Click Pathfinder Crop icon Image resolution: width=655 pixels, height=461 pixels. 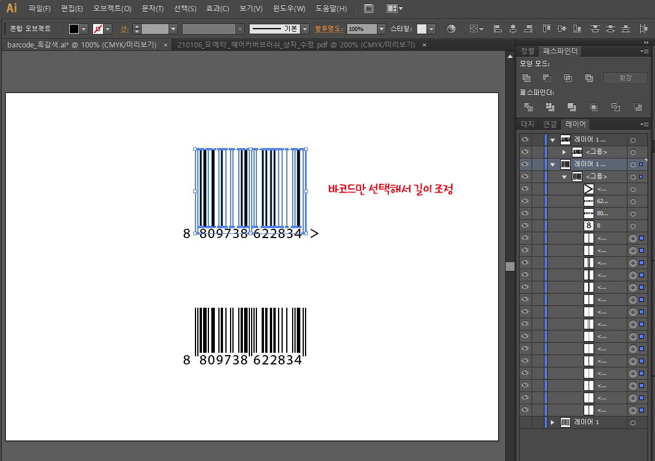tap(594, 107)
